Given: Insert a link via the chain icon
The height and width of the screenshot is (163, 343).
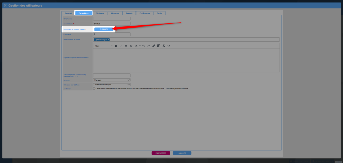Looking at the screenshot, I should 154,46.
